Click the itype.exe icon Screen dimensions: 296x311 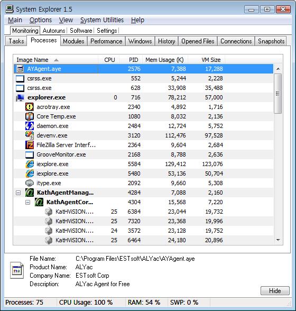tap(30, 183)
